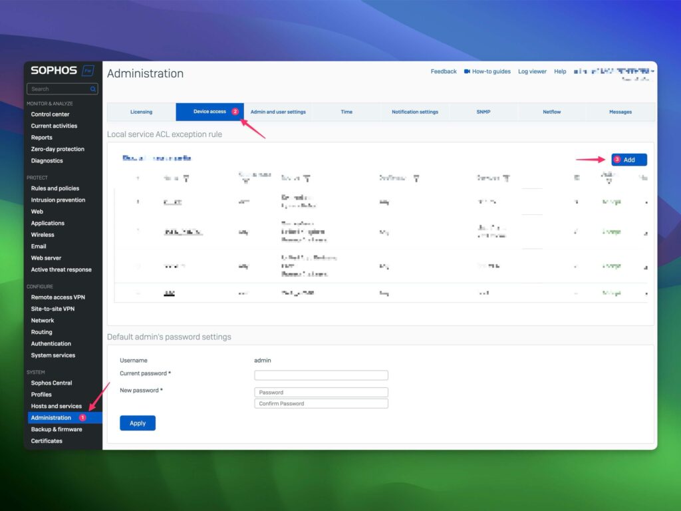Open the Notification settings tab
Image resolution: width=681 pixels, height=511 pixels.
(414, 112)
